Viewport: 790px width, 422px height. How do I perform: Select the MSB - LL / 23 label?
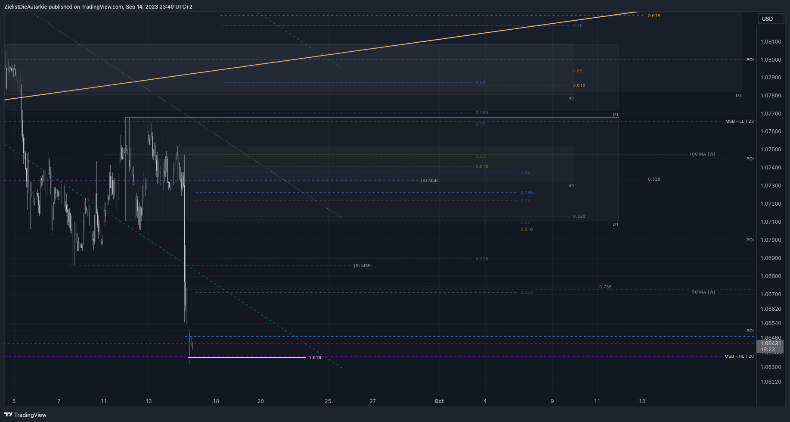point(739,122)
